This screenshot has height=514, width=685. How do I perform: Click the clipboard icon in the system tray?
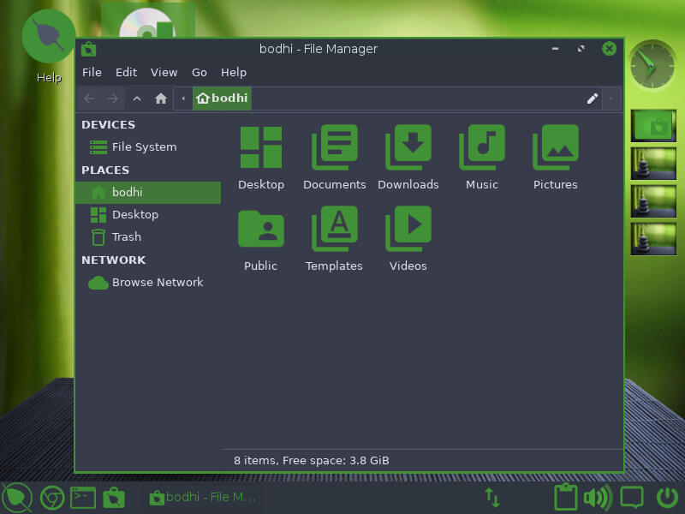[x=565, y=497]
